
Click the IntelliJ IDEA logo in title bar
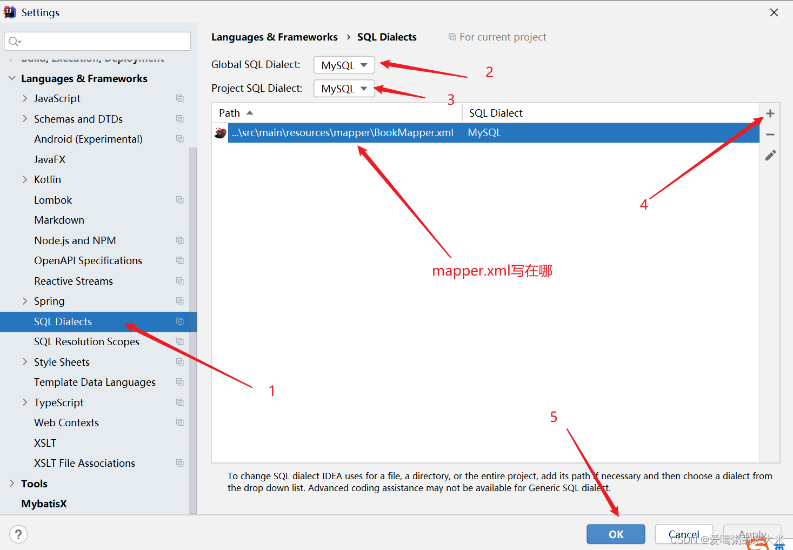(x=9, y=12)
